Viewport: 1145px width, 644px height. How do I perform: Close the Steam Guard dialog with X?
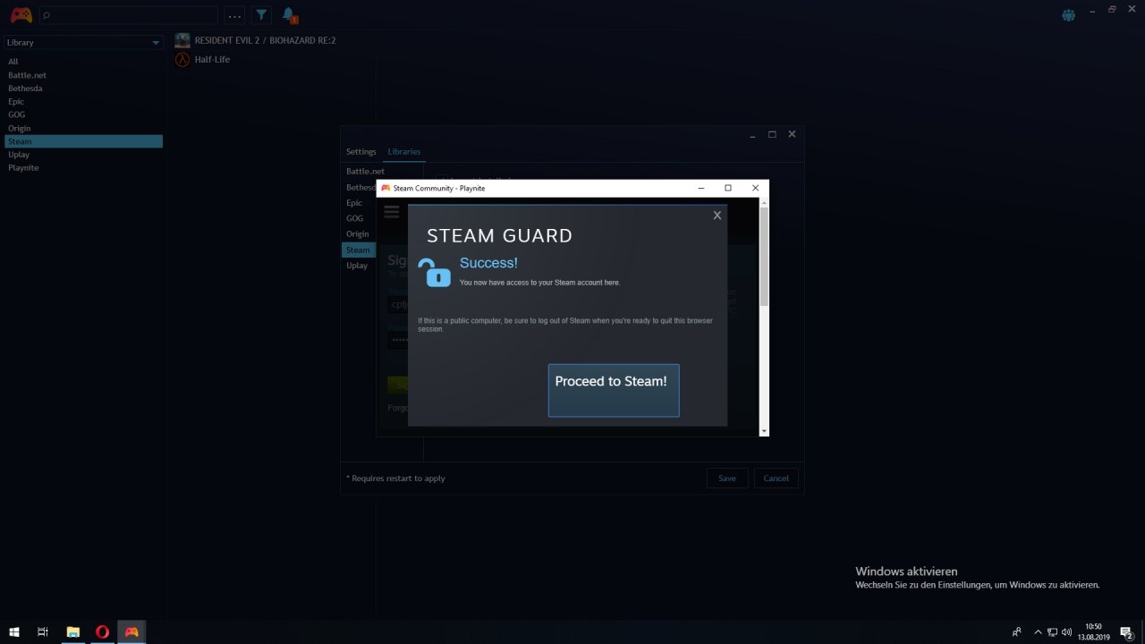pos(717,216)
